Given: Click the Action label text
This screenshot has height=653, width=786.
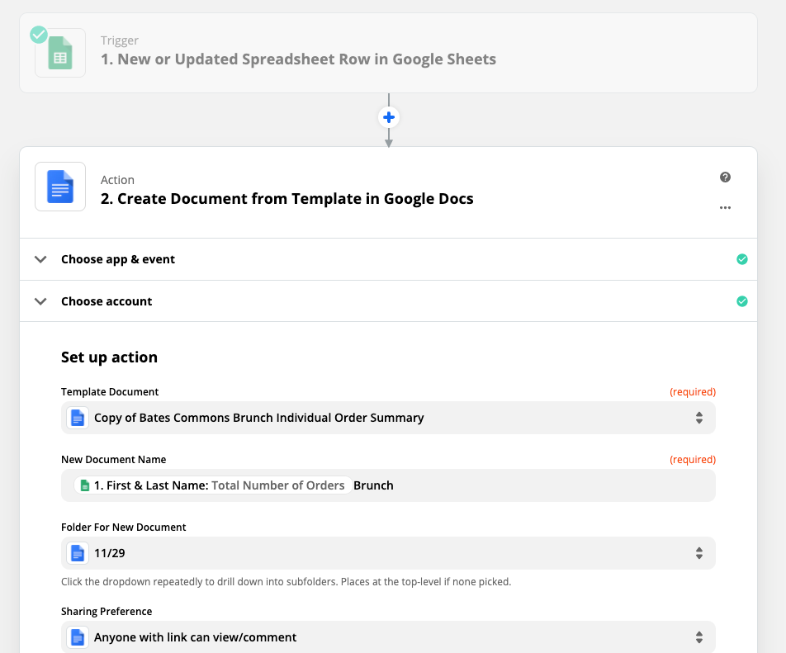Looking at the screenshot, I should pos(117,180).
